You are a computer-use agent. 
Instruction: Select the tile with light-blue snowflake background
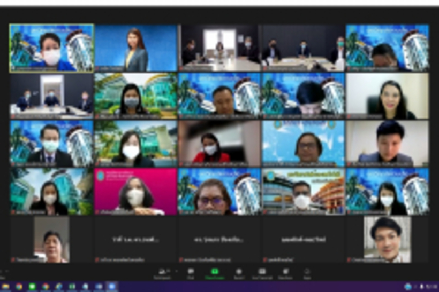click(304, 144)
